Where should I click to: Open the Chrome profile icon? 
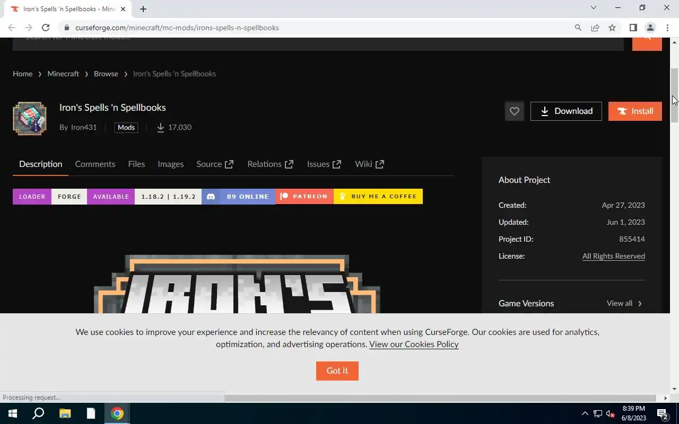tap(650, 28)
